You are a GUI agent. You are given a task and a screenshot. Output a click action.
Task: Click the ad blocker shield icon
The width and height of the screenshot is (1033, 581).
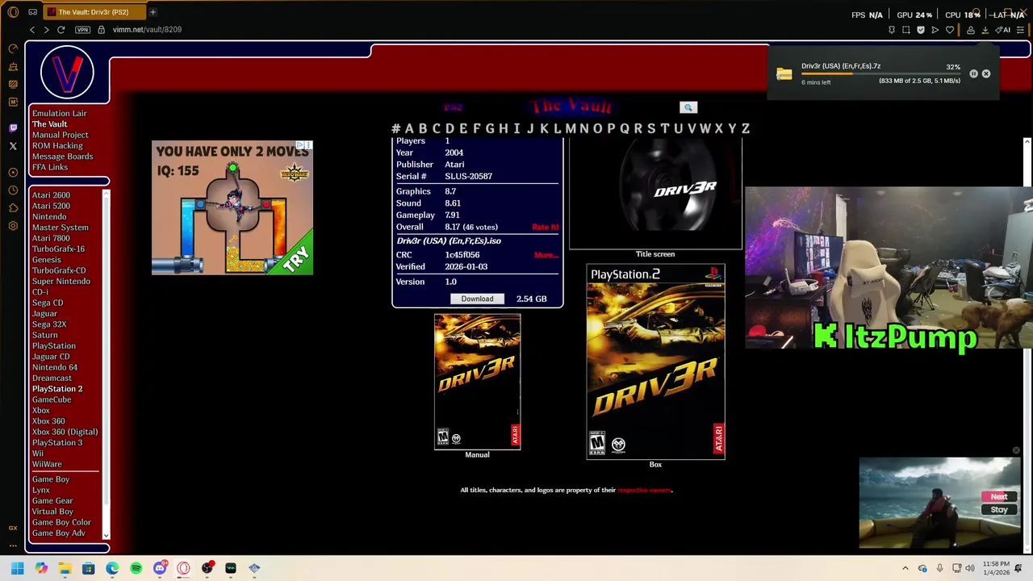coord(921,30)
